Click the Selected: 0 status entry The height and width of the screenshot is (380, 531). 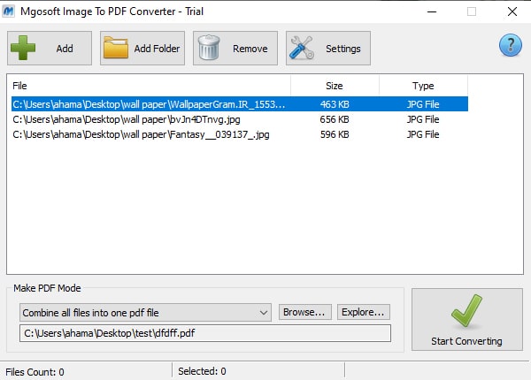coord(202,371)
